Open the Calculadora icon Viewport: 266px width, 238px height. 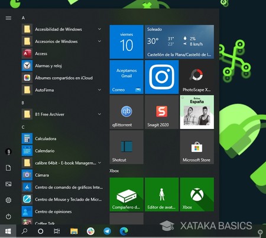click(x=27, y=138)
